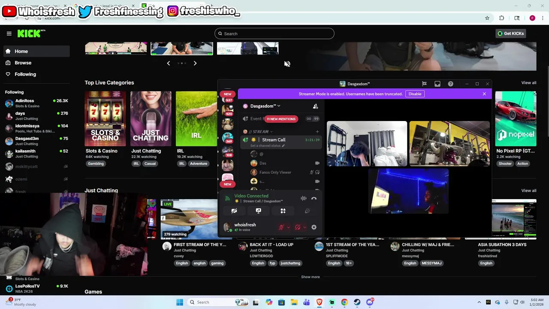
Task: Open BACK AT IT - LOAD UP stream
Action: tap(271, 245)
